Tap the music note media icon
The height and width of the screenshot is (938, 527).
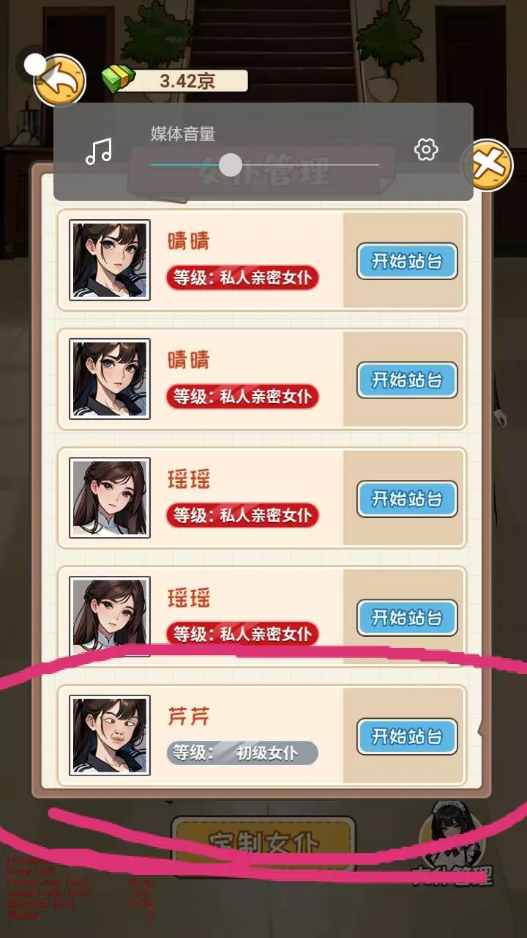[98, 151]
